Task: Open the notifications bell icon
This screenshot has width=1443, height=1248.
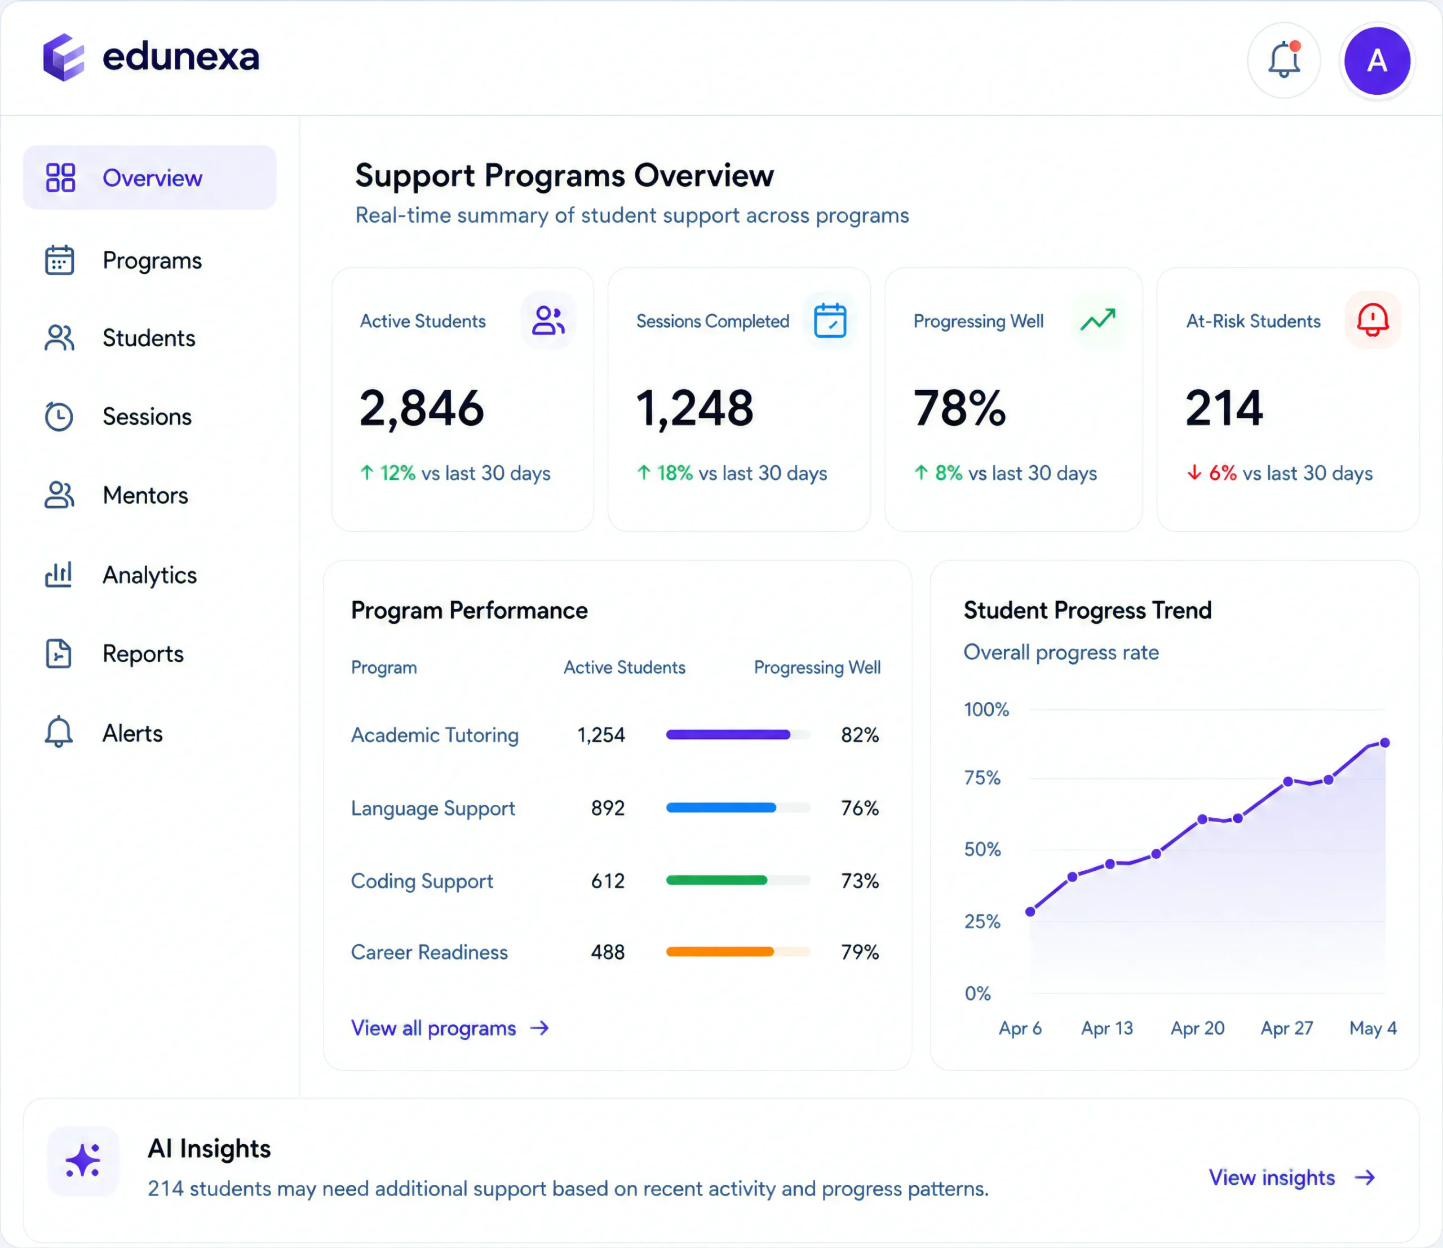Action: [x=1283, y=60]
